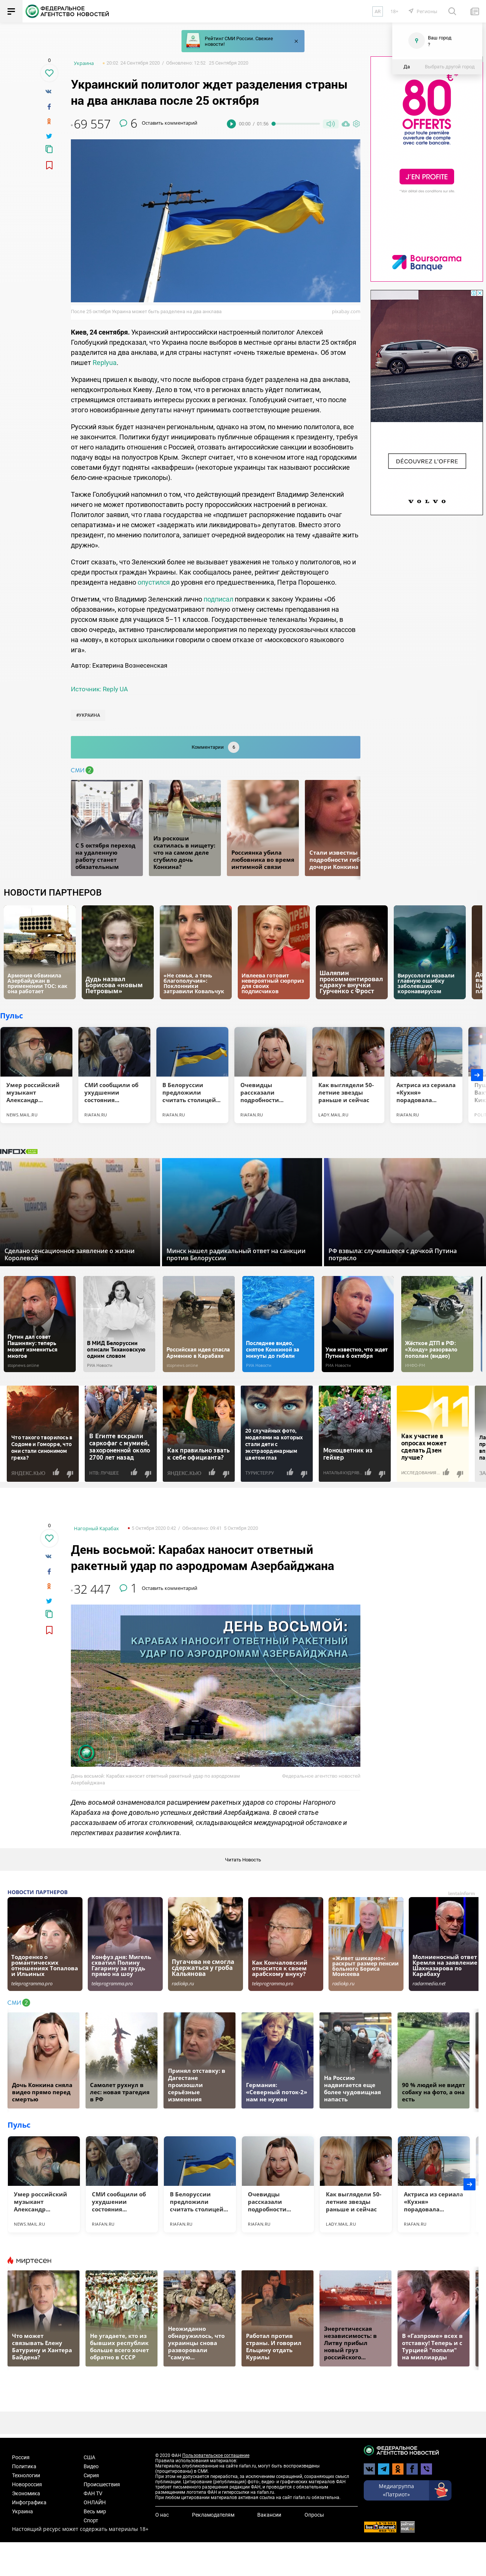The width and height of the screenshot is (486, 2576).
Task: Open the День восьмой Karabakh headline
Action: (202, 1558)
